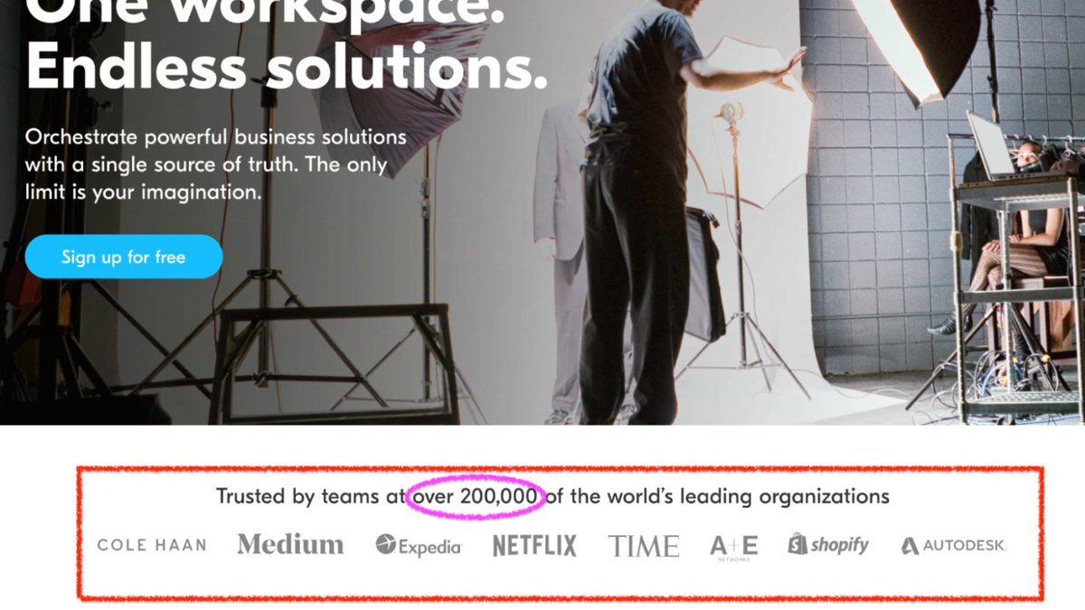The height and width of the screenshot is (610, 1085).
Task: Select the Netflix logo
Action: (x=534, y=545)
